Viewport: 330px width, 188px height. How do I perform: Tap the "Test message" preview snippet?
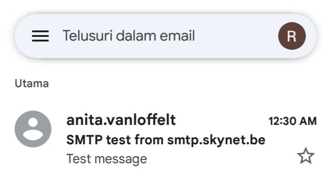(106, 159)
